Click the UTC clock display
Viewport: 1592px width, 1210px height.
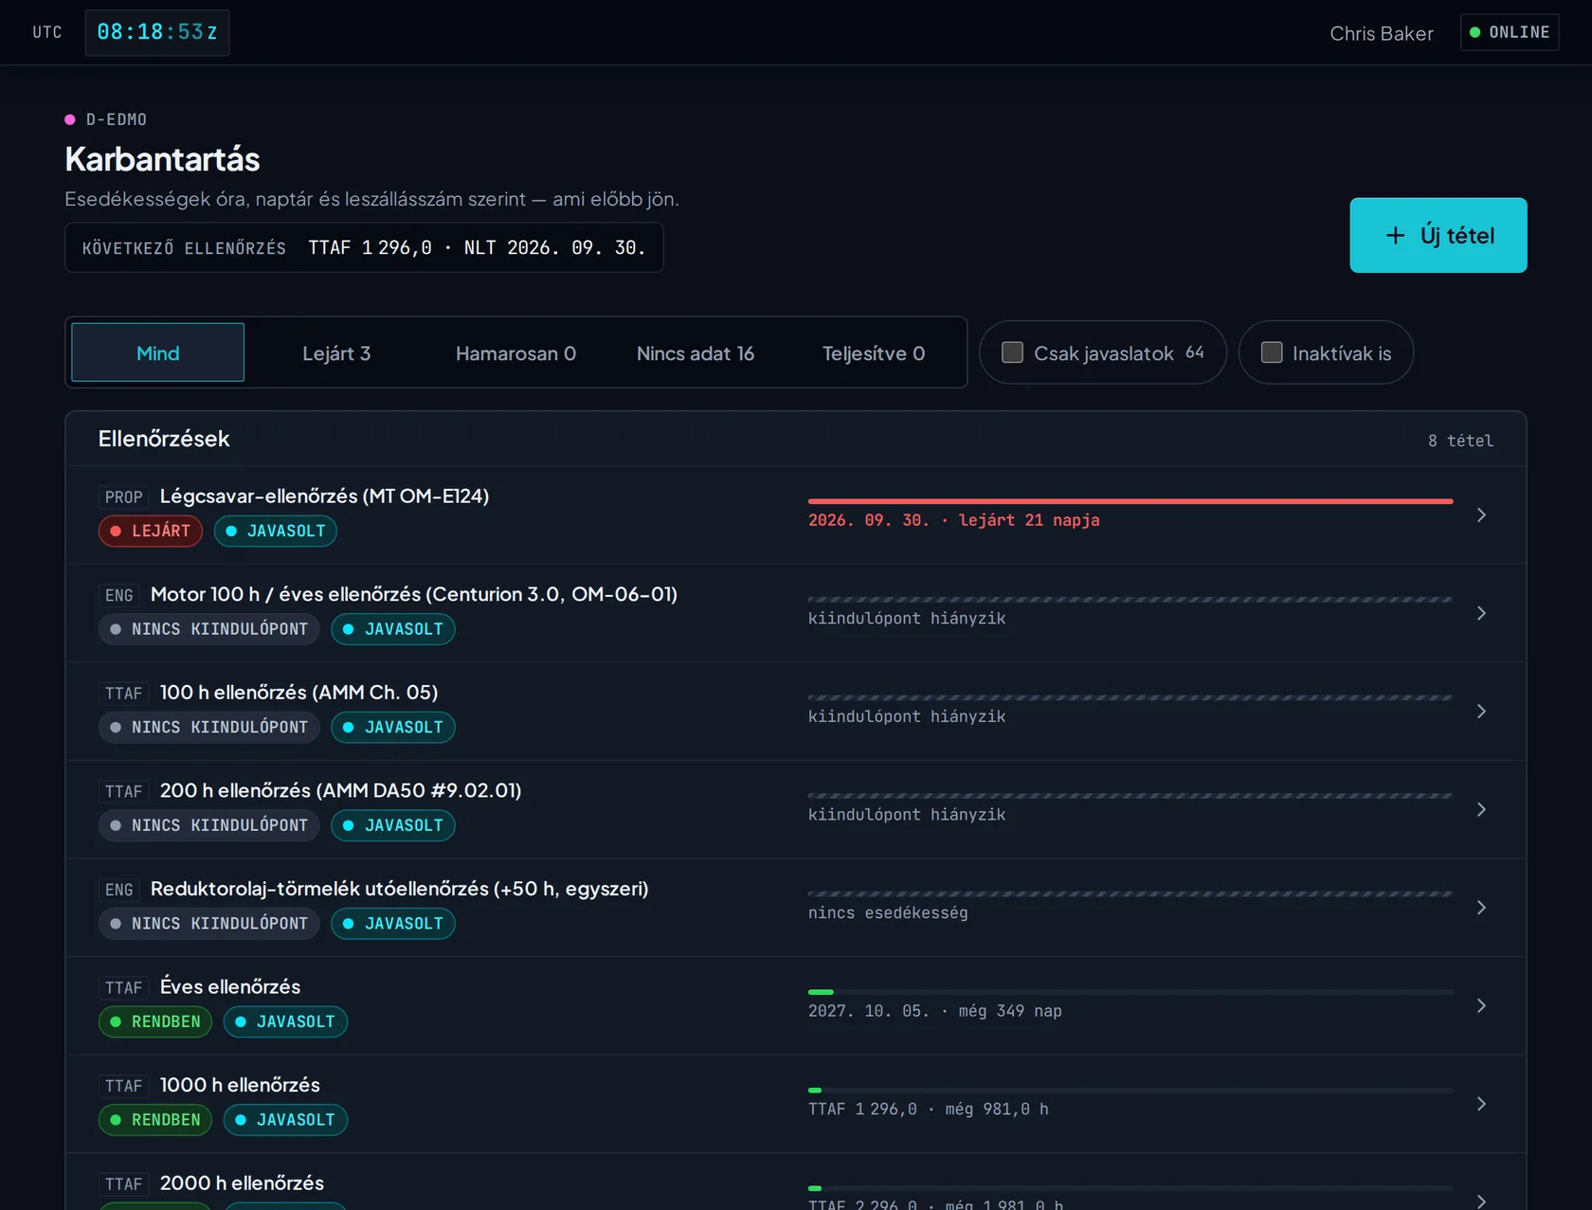coord(157,32)
